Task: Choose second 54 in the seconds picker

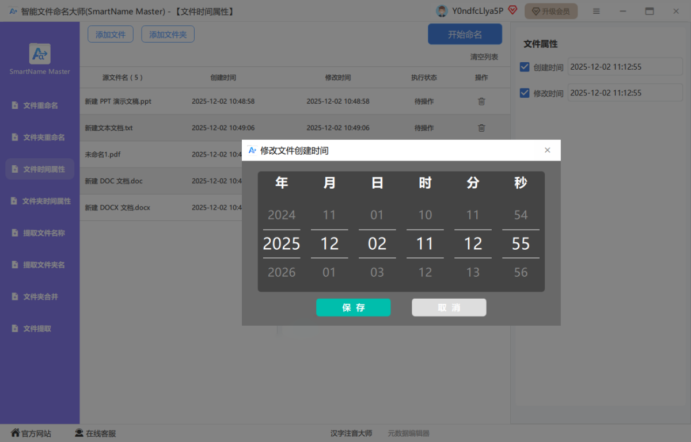Action: (x=521, y=215)
